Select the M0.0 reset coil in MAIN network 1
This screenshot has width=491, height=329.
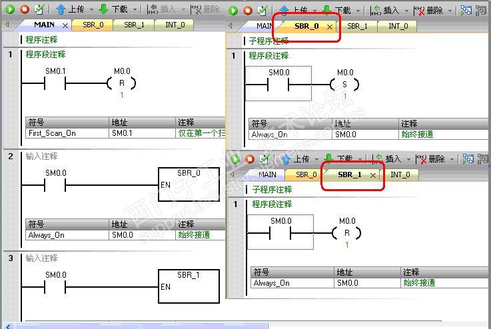[121, 83]
